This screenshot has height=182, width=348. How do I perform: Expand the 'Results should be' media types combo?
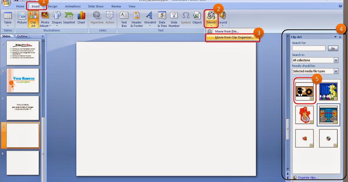click(x=336, y=71)
